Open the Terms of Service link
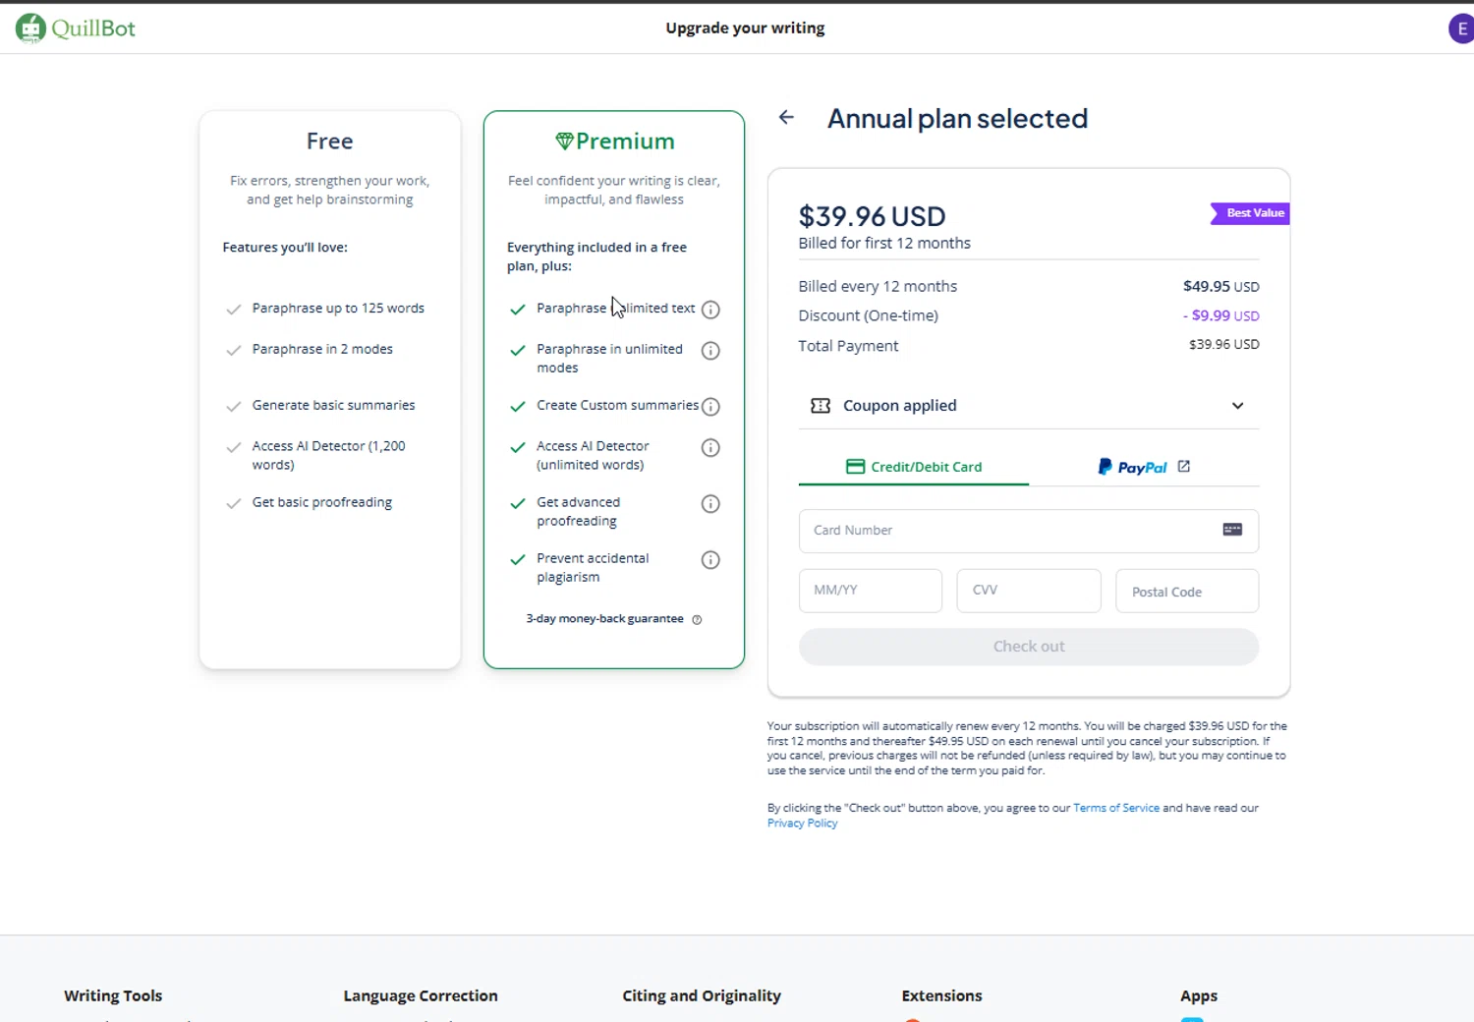Screen dimensions: 1474x1022 click(1116, 808)
